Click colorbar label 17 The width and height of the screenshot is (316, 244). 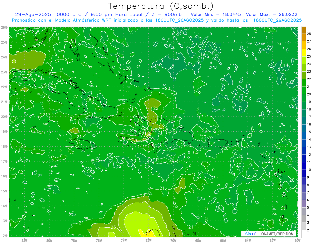[309, 117]
